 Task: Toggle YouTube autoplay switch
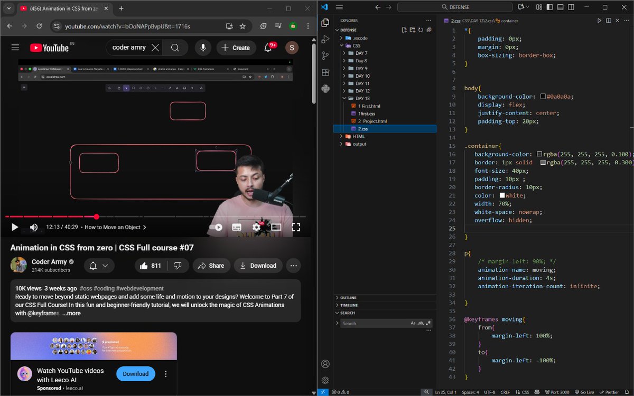pyautogui.click(x=216, y=227)
